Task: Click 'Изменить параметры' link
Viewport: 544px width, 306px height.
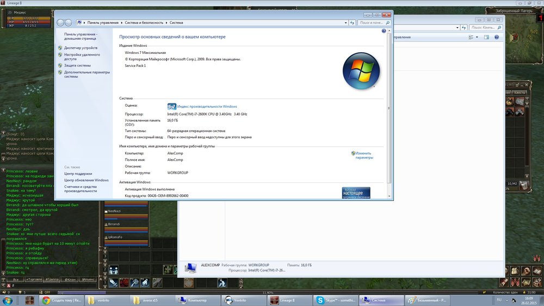Action: click(363, 155)
